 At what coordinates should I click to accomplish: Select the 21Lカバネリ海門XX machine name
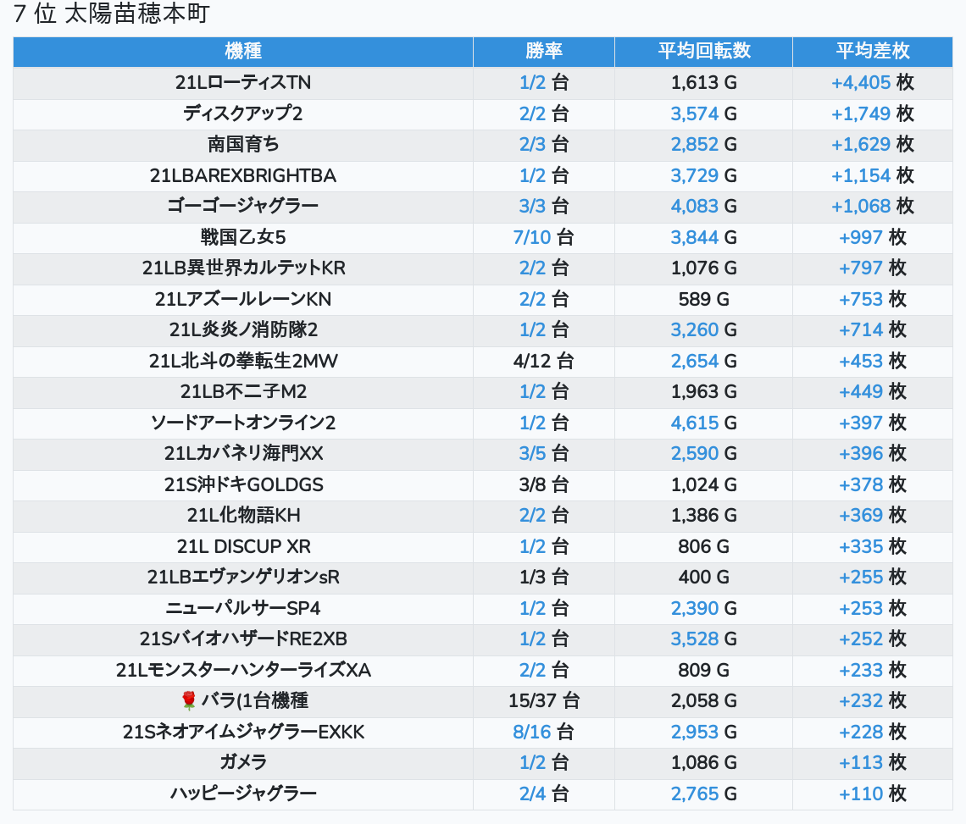(242, 454)
